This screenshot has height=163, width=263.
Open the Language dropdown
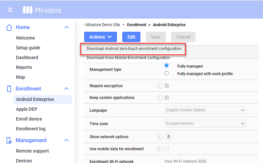pyautogui.click(x=205, y=110)
